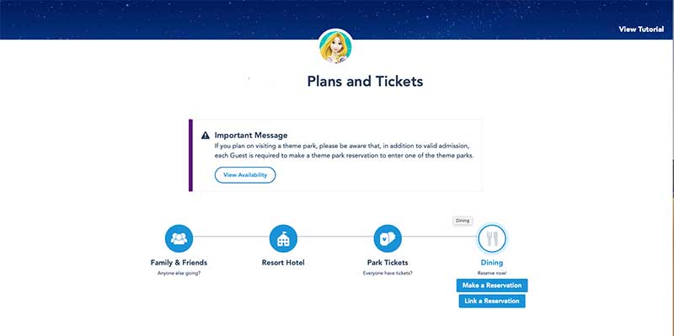Viewport: 674px width, 336px height.
Task: Click the Dining tooltip label
Action: (x=463, y=221)
